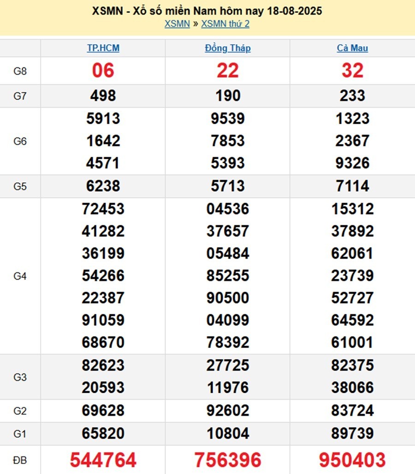Click the G4 row label
This screenshot has height=474, width=415.
coord(20,276)
